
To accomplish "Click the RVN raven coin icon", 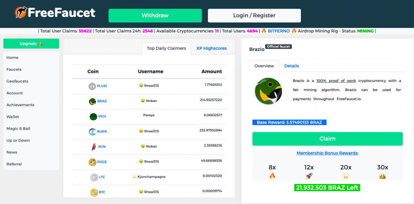I will coord(94,147).
